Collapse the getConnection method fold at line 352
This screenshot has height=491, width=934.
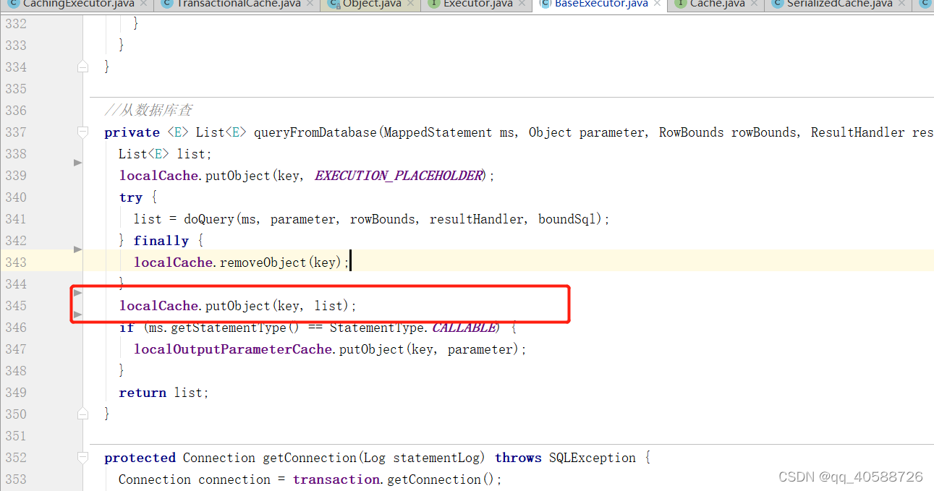click(x=82, y=458)
